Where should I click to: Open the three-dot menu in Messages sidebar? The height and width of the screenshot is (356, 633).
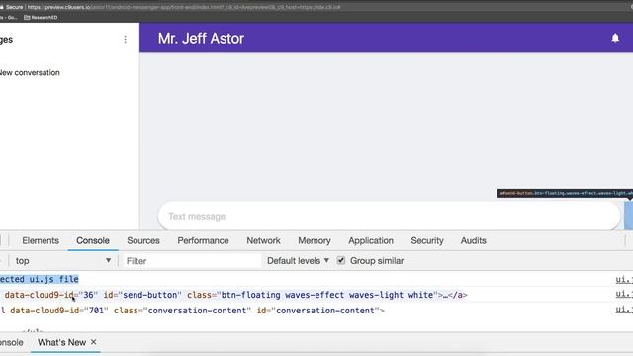[x=126, y=39]
